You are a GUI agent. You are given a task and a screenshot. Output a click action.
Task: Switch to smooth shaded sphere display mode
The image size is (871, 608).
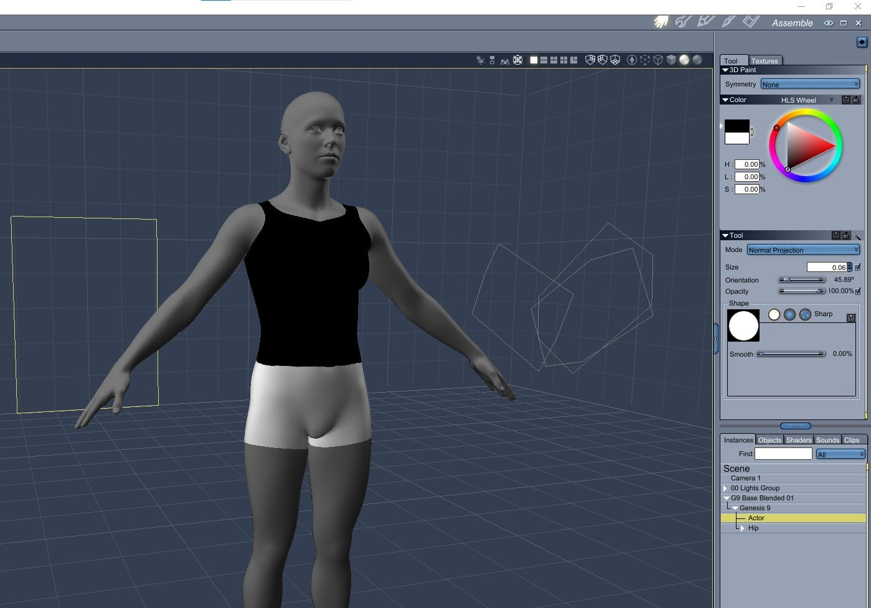[x=684, y=60]
